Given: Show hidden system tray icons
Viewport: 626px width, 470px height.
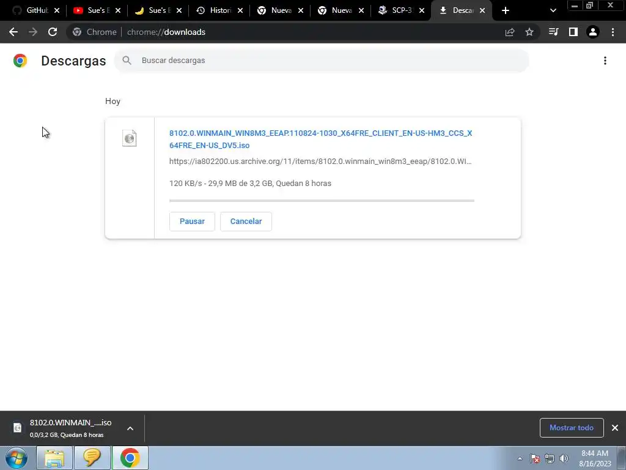Looking at the screenshot, I should [520, 458].
